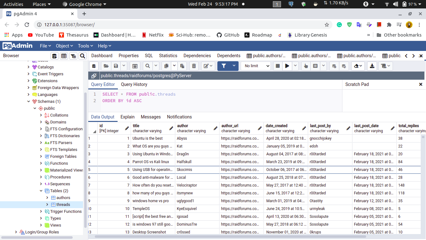426x240 pixels.
Task: Click the pencil icon on author_url column
Action: click(260, 128)
